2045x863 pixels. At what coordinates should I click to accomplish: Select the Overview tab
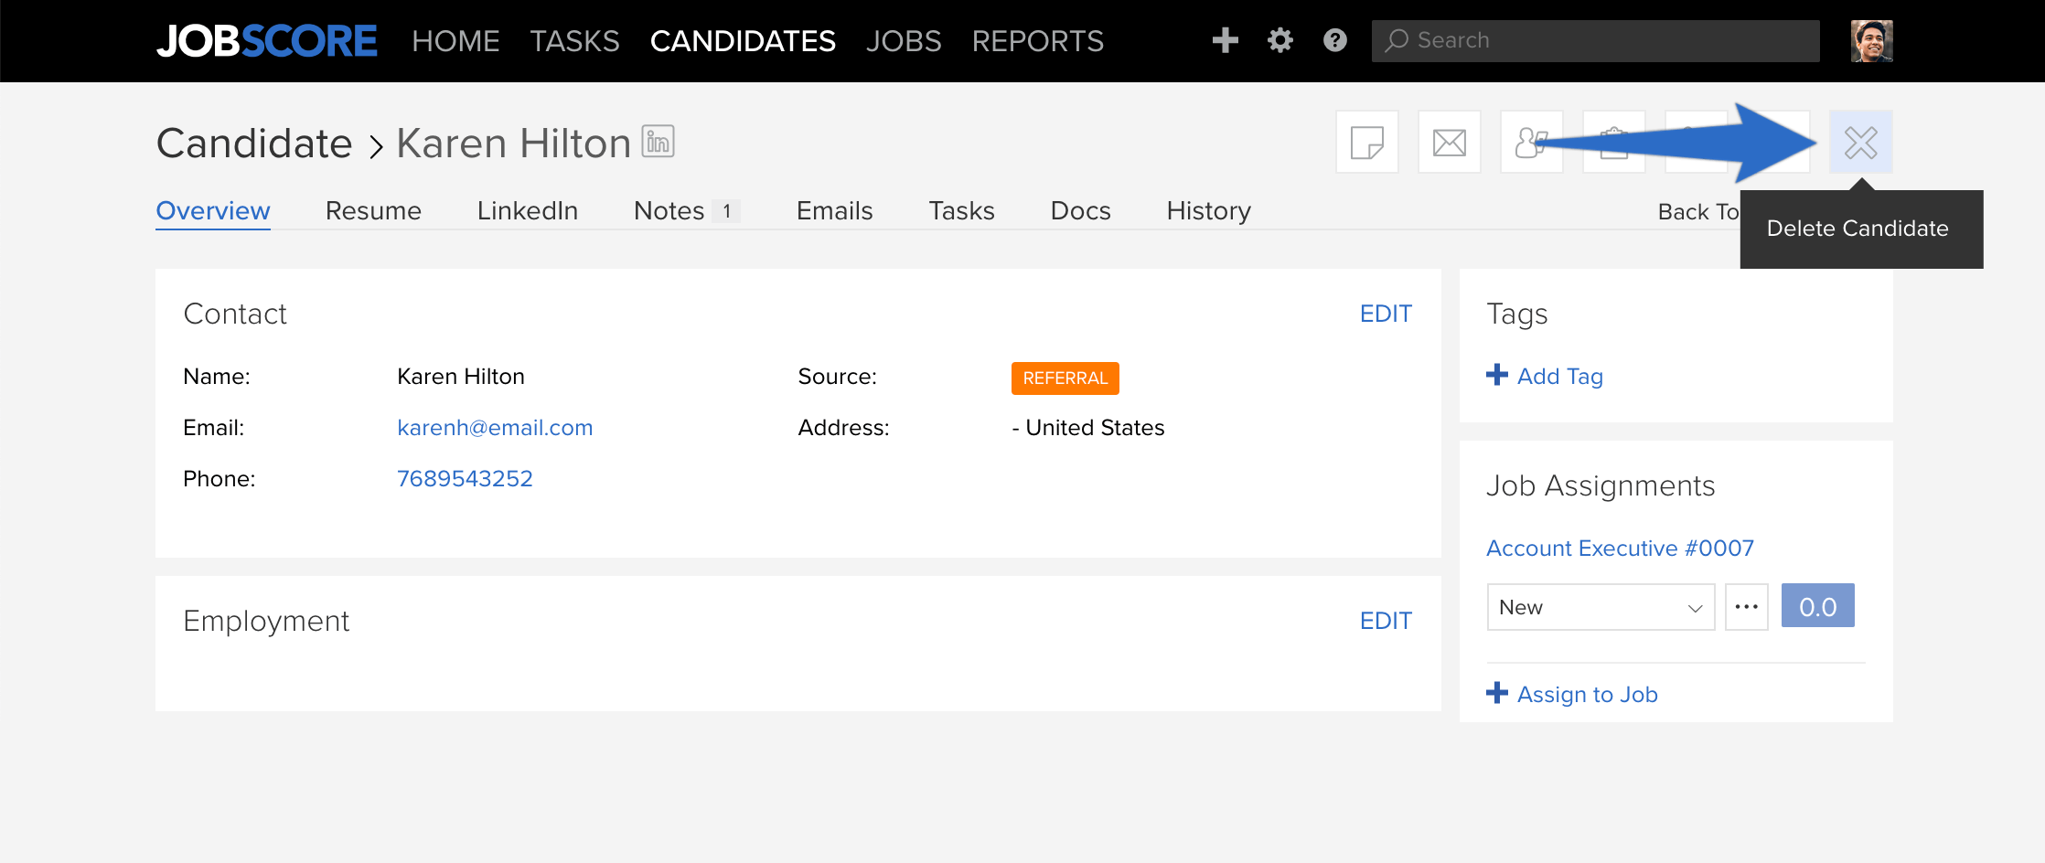click(213, 211)
